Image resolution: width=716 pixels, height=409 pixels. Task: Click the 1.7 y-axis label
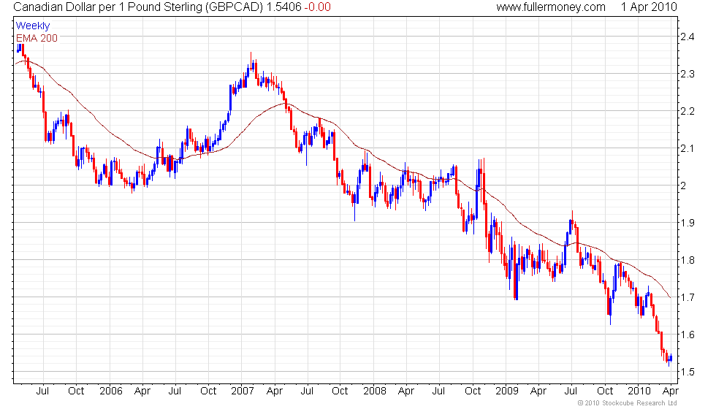(x=688, y=298)
